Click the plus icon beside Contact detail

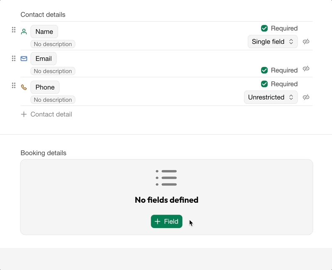(x=24, y=114)
